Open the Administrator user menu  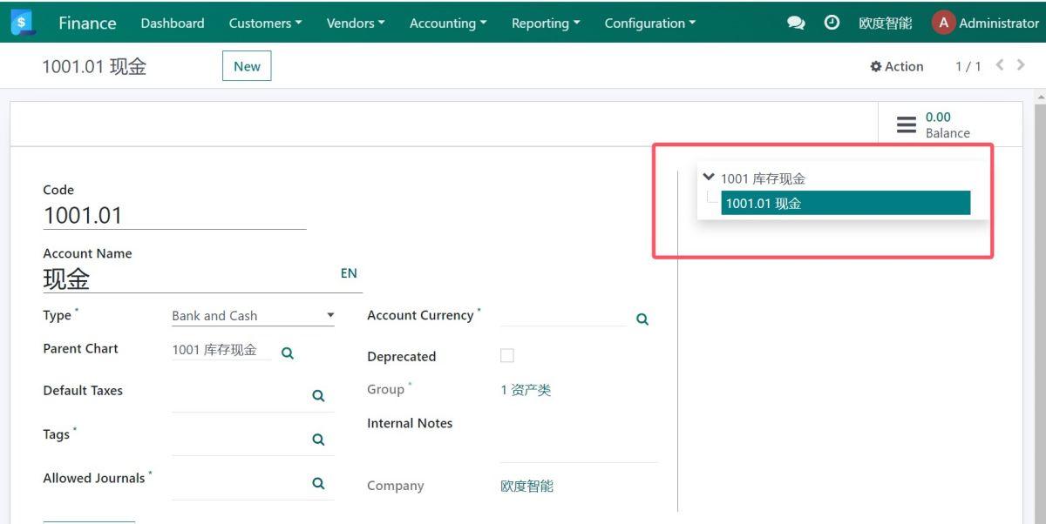pyautogui.click(x=985, y=24)
